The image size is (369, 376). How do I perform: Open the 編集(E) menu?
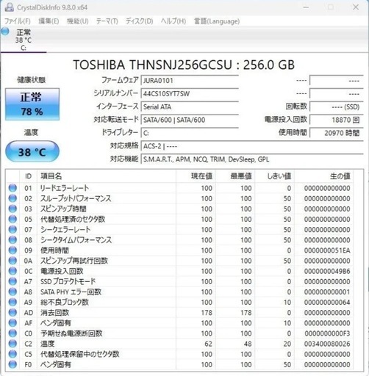pyautogui.click(x=49, y=21)
